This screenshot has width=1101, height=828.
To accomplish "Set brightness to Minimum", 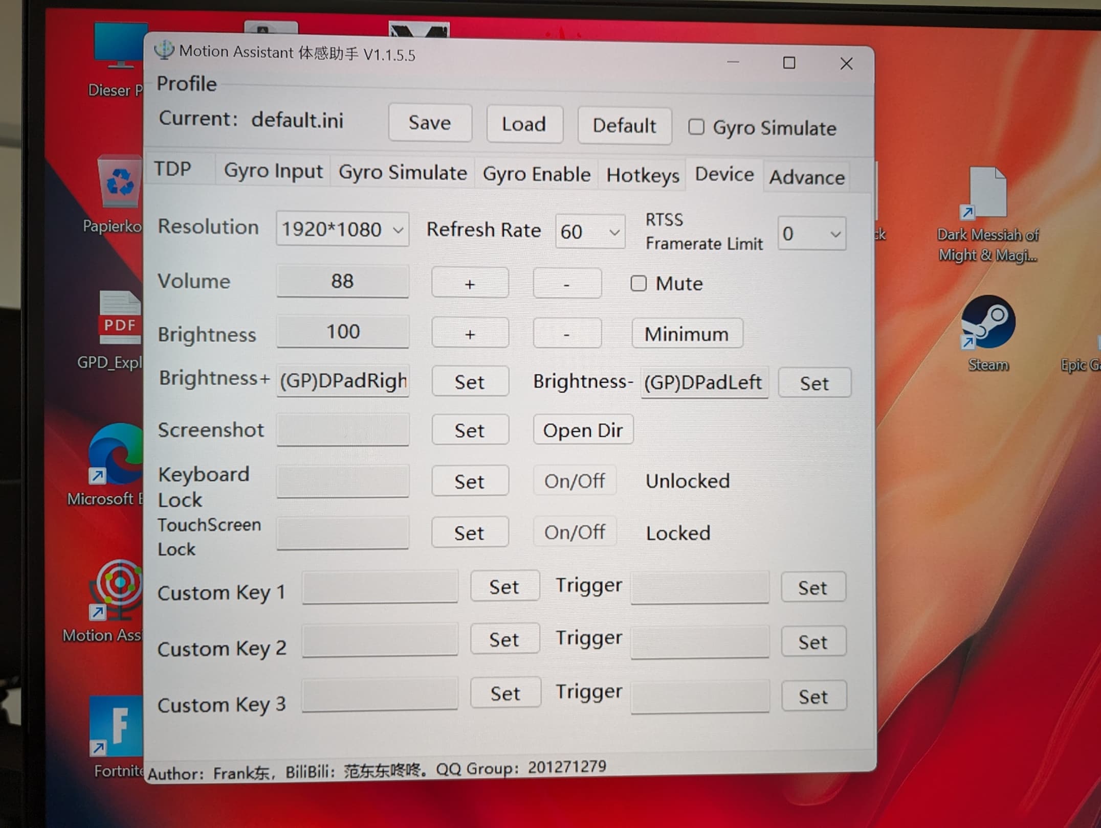I will coord(687,334).
